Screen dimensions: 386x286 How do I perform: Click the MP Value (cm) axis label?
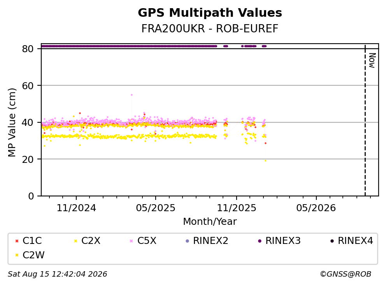pos(12,122)
